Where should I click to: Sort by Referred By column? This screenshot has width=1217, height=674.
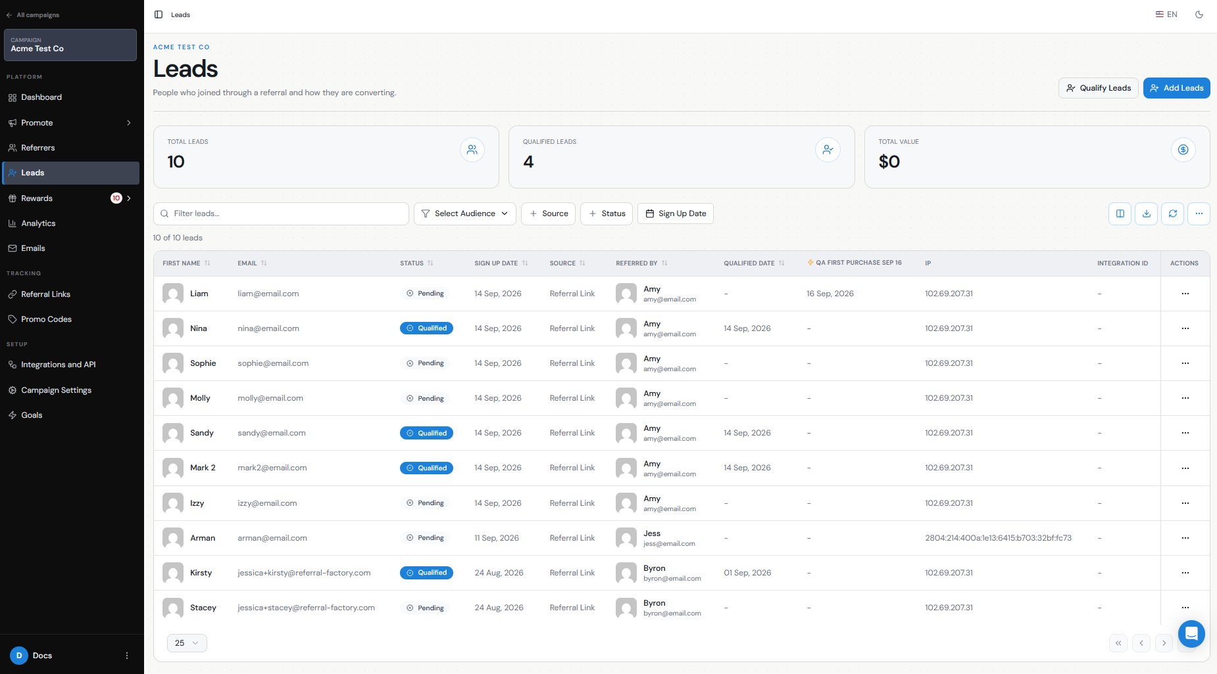(642, 263)
